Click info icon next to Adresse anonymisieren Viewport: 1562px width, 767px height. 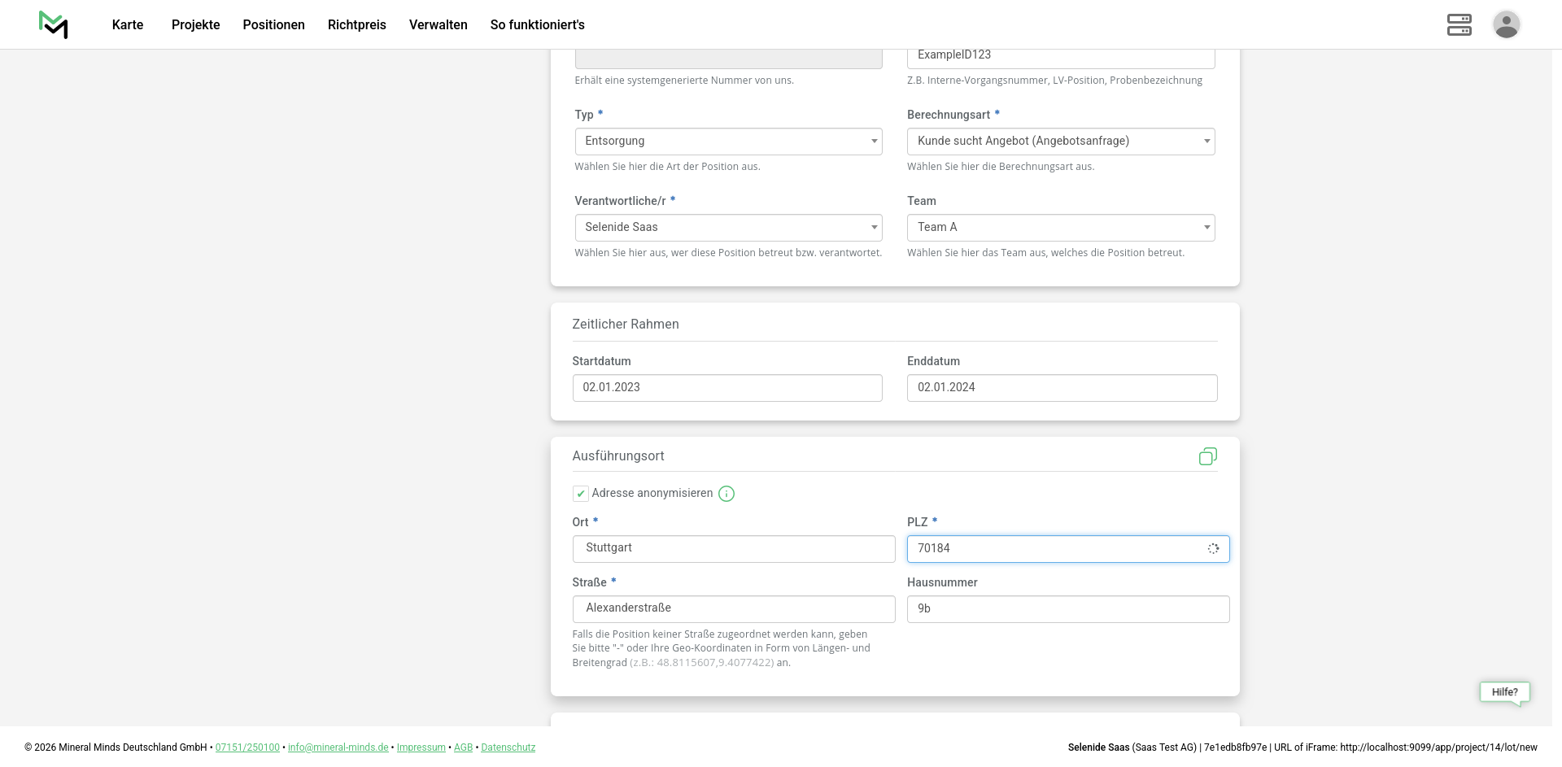(726, 494)
